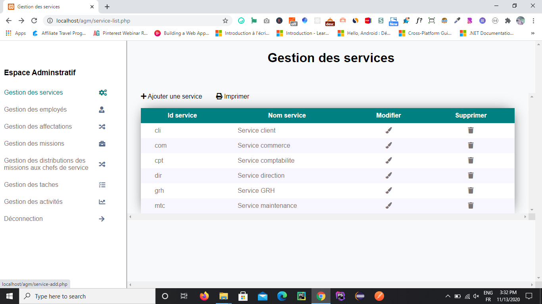Open Gestion des taches menu item
The image size is (542, 304).
pos(31,184)
